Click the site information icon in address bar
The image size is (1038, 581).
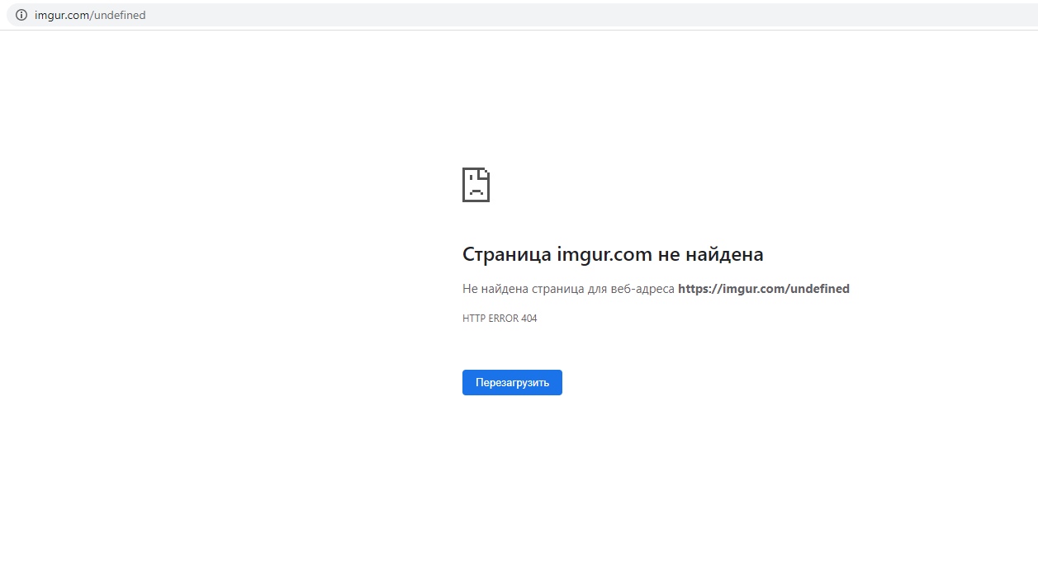coord(21,15)
